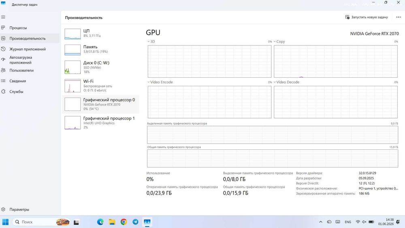Image resolution: width=405 pixels, height=228 pixels.
Task: Select Графический процессор 1 Intel UHD
Action: click(101, 122)
